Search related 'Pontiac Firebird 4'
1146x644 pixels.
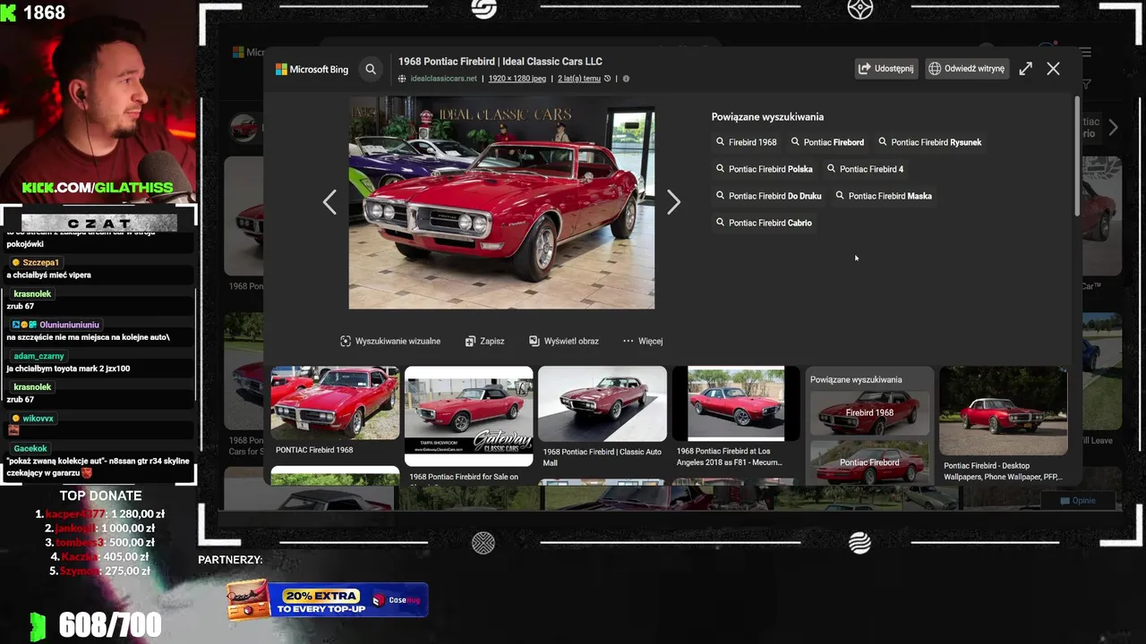coord(865,169)
